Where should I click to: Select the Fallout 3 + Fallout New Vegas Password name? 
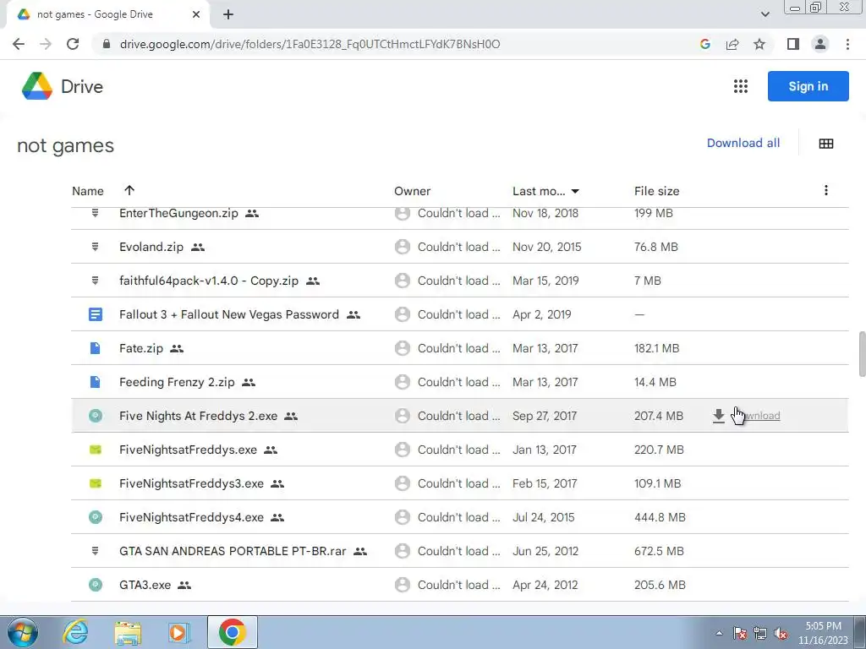coord(229,314)
